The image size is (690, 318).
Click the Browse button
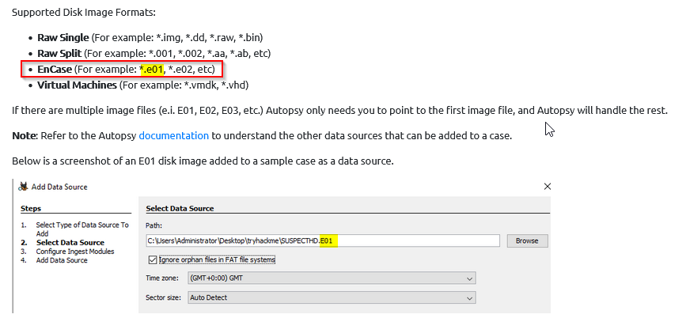527,240
